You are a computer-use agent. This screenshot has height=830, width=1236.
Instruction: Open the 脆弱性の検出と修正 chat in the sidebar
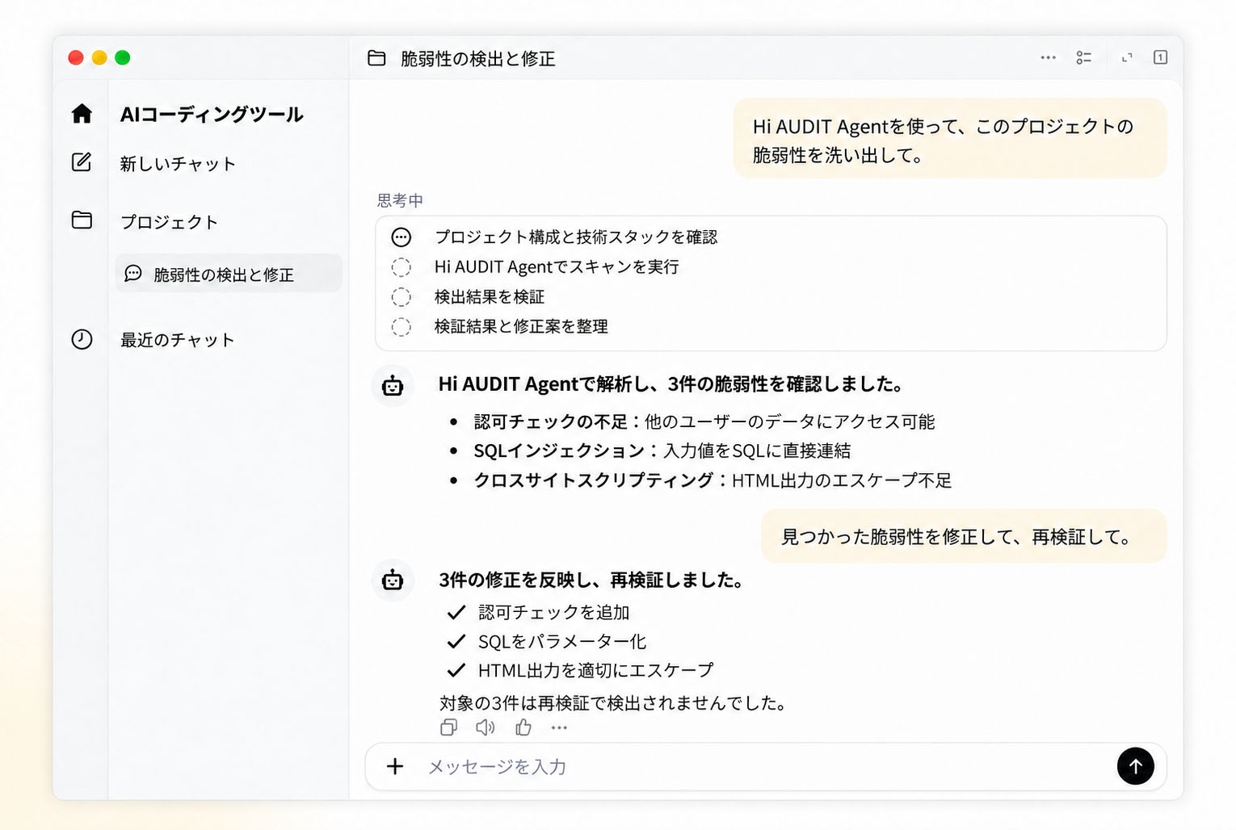point(229,274)
